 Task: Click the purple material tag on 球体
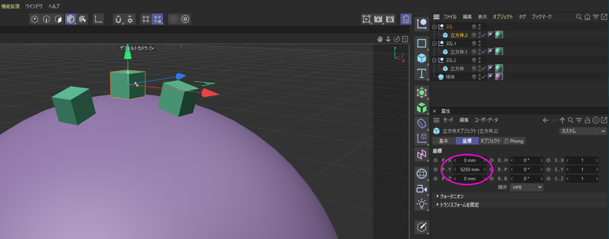pyautogui.click(x=498, y=77)
